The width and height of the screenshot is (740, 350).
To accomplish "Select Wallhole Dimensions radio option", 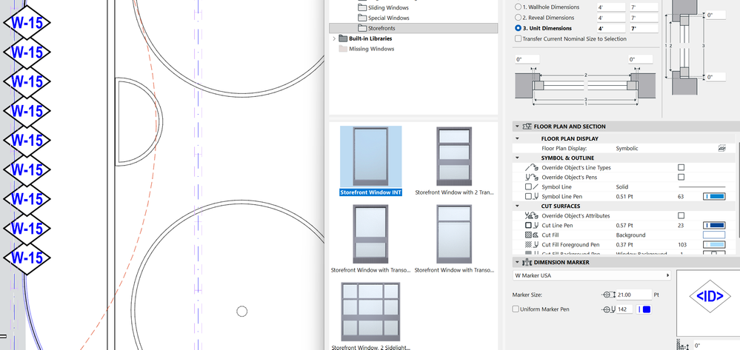I will click(x=519, y=7).
